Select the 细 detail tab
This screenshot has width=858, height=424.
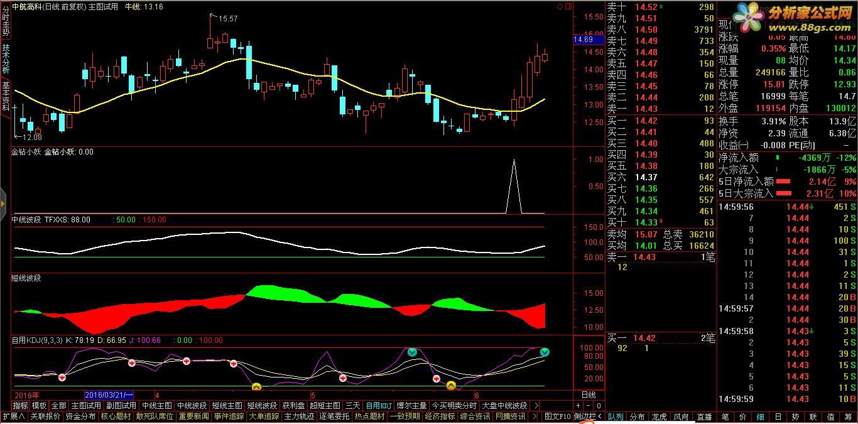point(760,416)
